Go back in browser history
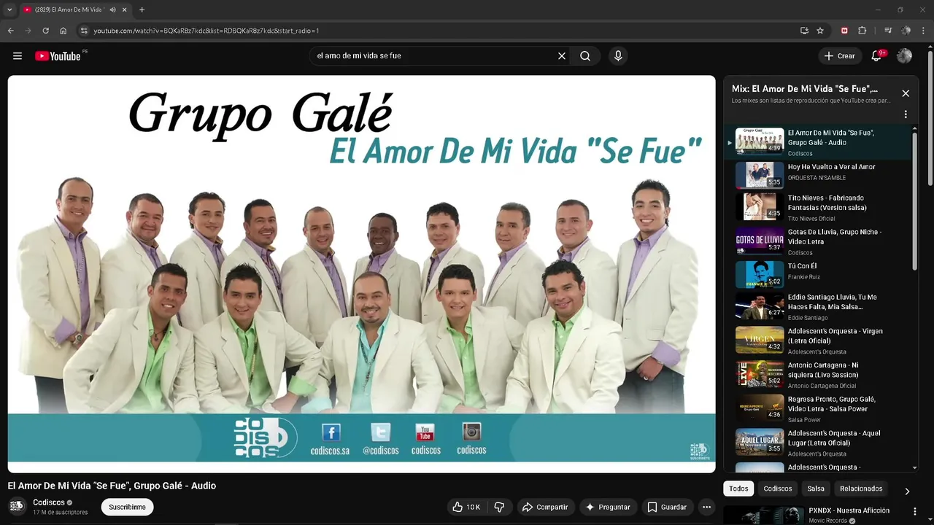The width and height of the screenshot is (934, 525). pos(10,31)
